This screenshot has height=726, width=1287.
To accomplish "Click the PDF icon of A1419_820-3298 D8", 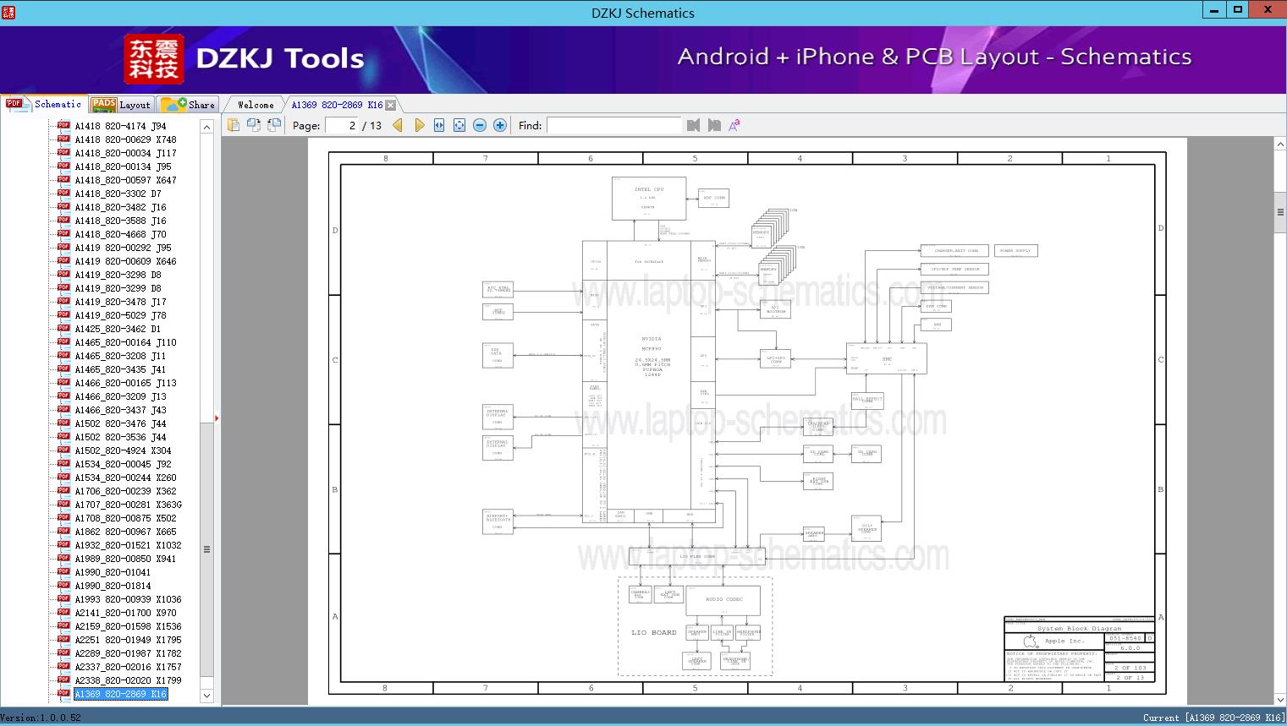I will (x=63, y=275).
